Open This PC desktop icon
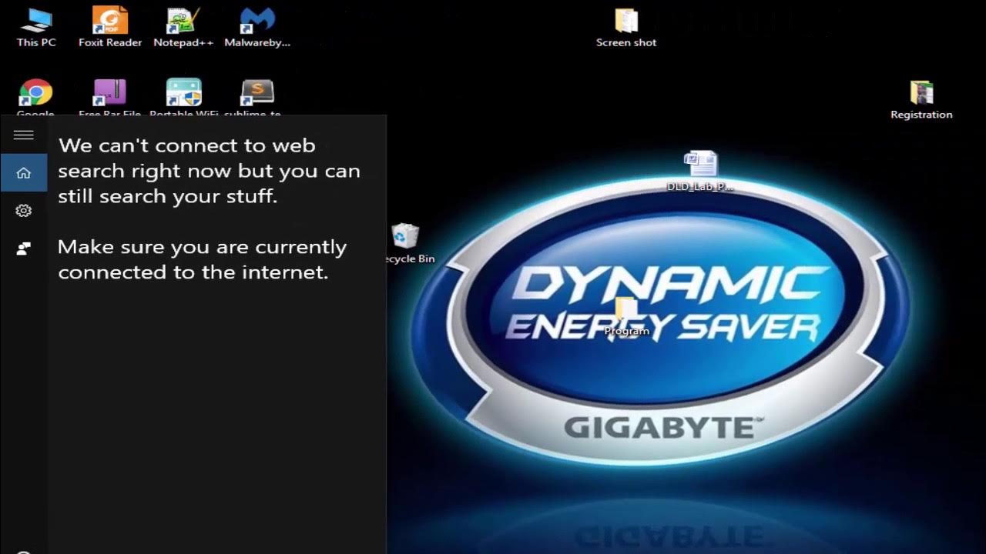The image size is (986, 554). (36, 27)
